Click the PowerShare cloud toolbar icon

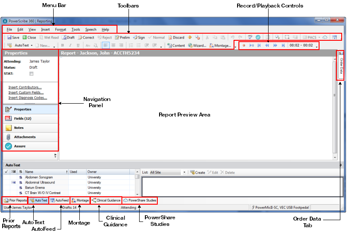coord(325,37)
